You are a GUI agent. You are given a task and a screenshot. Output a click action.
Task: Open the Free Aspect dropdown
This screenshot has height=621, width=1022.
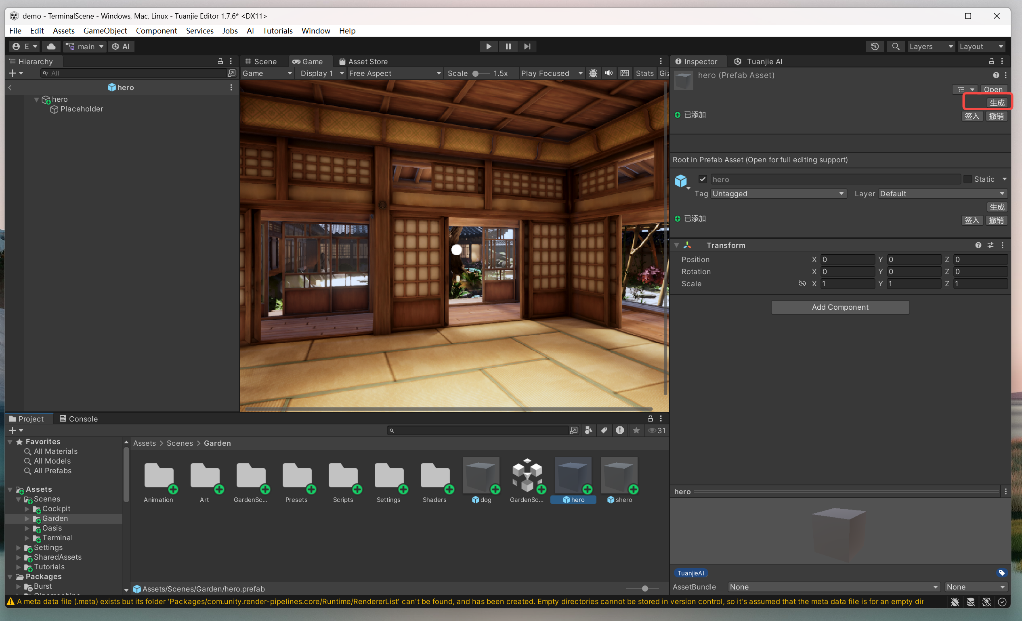pos(395,73)
